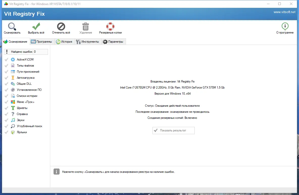
Task: Click the gear icon beside ActiveX\COM
Action: [13, 59]
